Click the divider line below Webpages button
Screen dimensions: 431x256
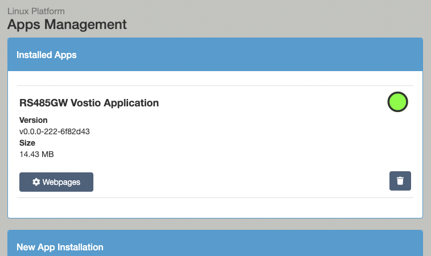pyautogui.click(x=215, y=198)
